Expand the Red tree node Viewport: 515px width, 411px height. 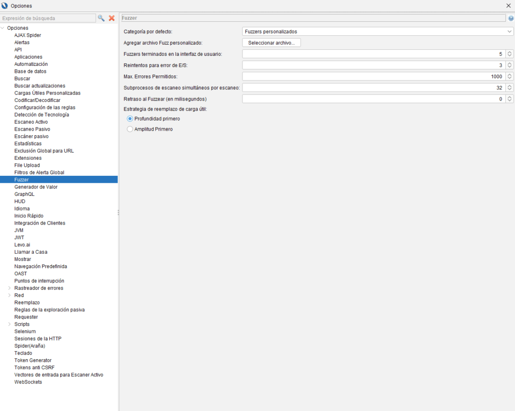(x=10, y=295)
